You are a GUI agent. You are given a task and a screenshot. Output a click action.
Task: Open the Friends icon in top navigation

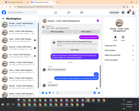[x=69, y=12]
